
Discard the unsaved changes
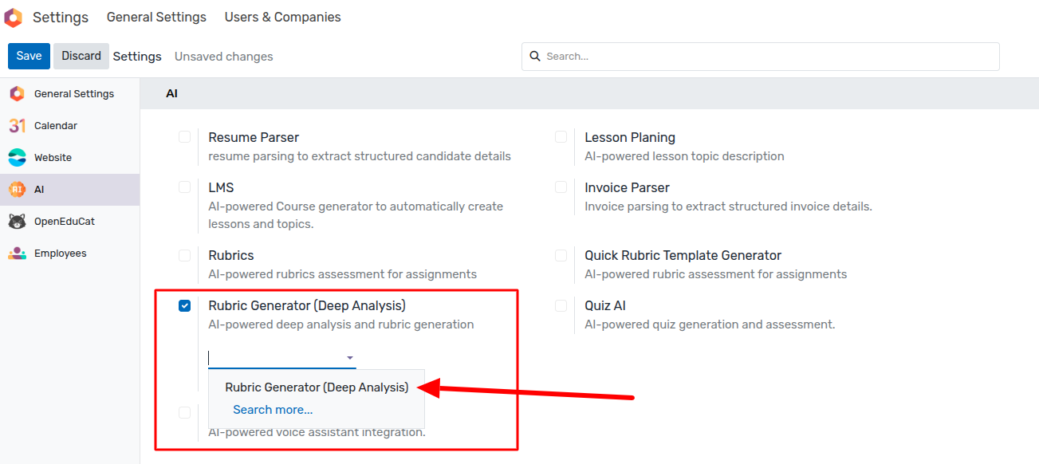pos(81,56)
